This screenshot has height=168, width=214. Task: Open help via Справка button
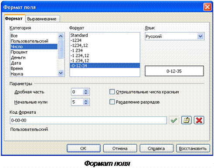point(156,148)
